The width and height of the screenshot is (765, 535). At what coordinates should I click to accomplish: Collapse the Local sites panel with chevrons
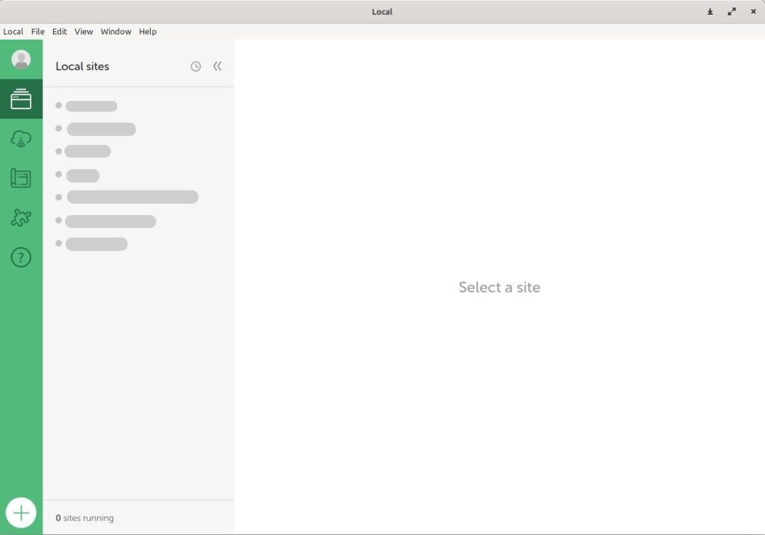coord(217,67)
